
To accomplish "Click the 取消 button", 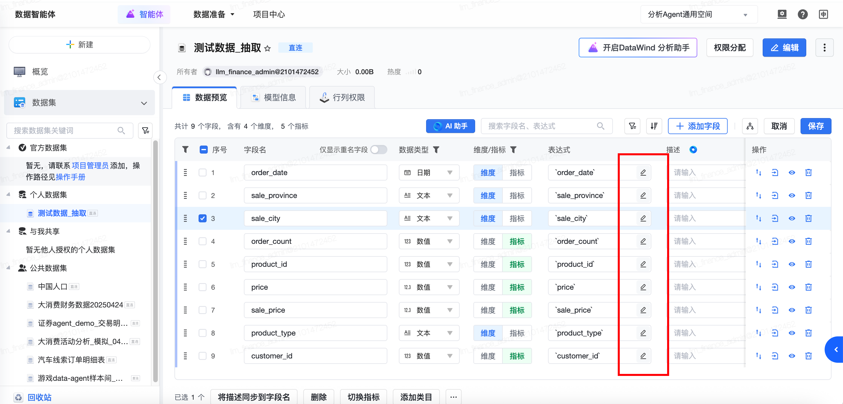I will click(x=779, y=126).
